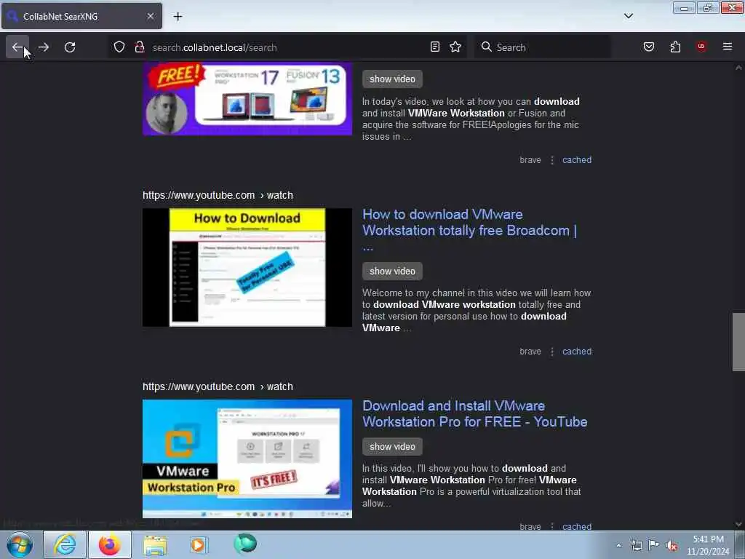Image resolution: width=745 pixels, height=559 pixels.
Task: Open the Action Center flag icon
Action: 654,545
